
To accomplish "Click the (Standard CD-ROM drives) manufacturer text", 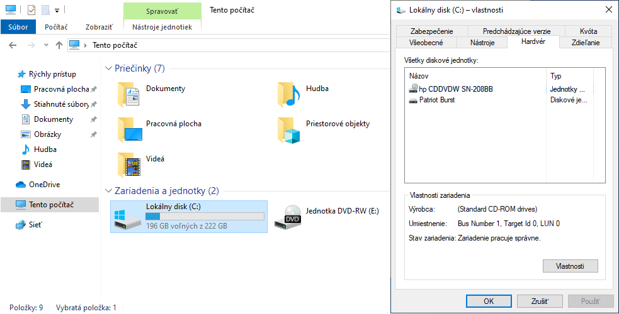I will click(497, 209).
